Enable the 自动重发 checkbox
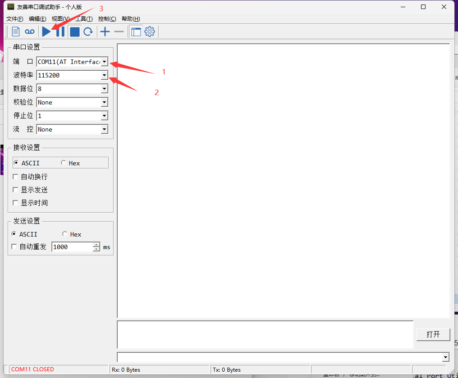This screenshot has width=458, height=378. [x=14, y=247]
